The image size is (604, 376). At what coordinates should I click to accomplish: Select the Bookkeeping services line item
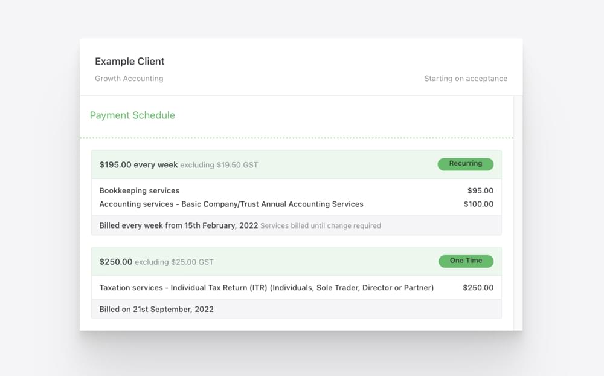tap(139, 190)
